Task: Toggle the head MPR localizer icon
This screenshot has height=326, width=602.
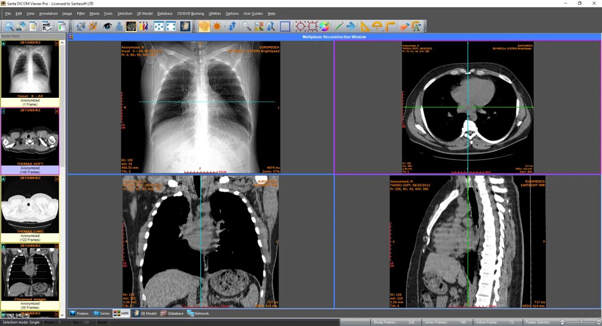Action: click(131, 26)
